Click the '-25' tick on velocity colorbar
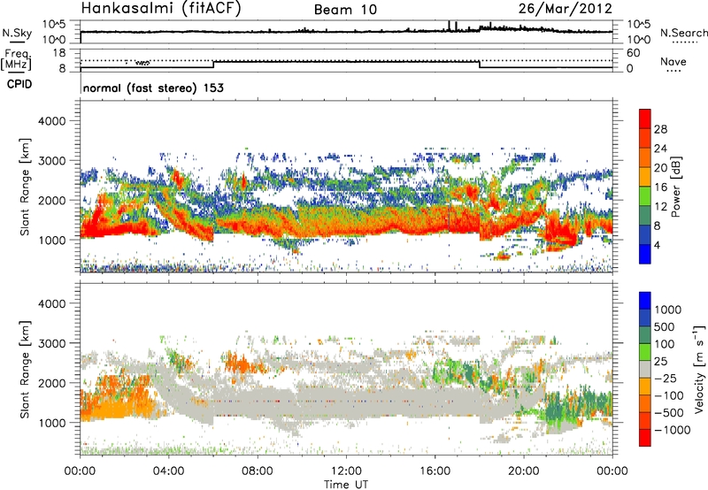The width and height of the screenshot is (708, 490). pyautogui.click(x=666, y=378)
